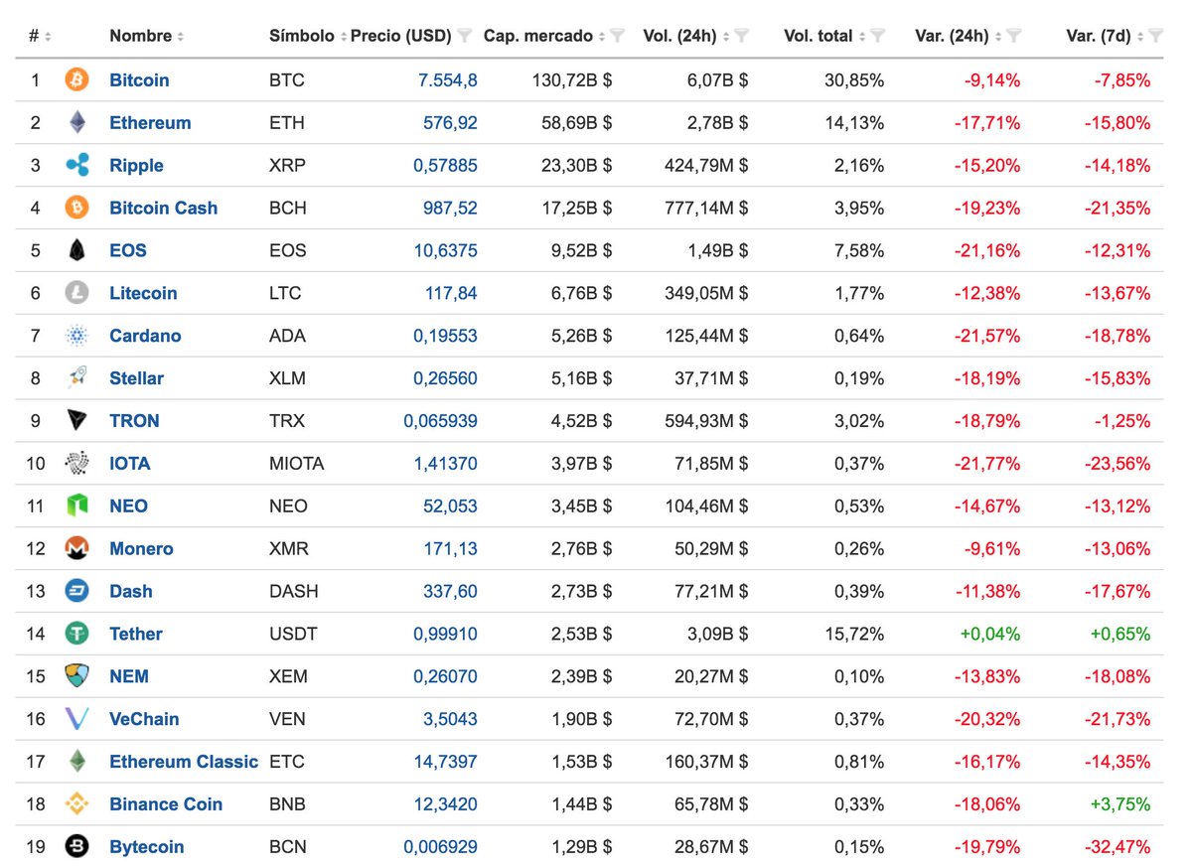Click Bytecoin price 0,006929
This screenshot has height=866, width=1192.
(x=441, y=848)
